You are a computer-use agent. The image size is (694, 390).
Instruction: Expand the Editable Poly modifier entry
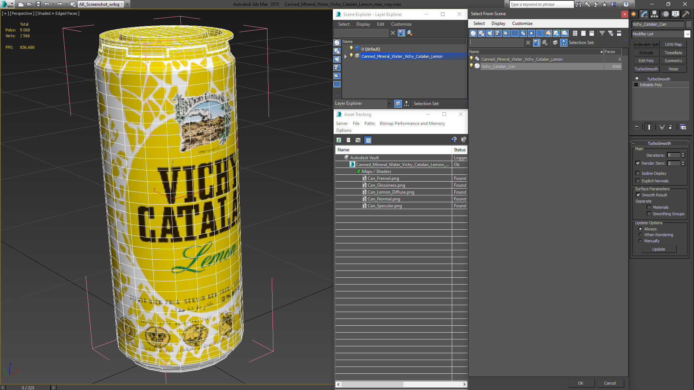point(636,85)
